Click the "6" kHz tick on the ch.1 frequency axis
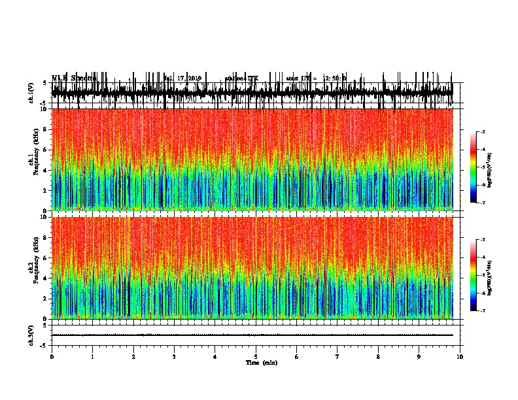Viewport: 518px width, 400px height. click(45, 150)
